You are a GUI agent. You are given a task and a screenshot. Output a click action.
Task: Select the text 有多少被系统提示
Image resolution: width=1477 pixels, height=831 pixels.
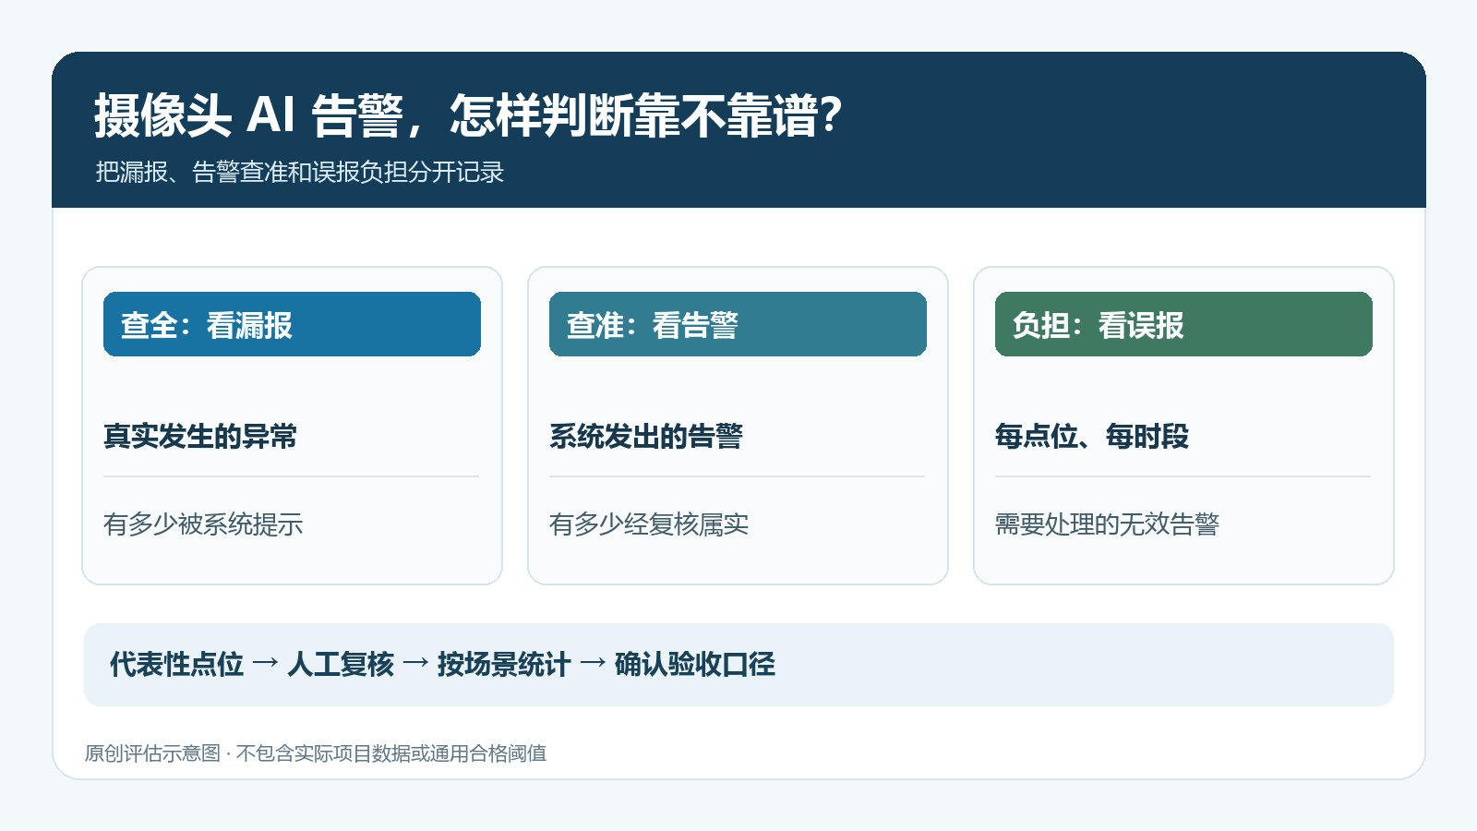point(203,524)
